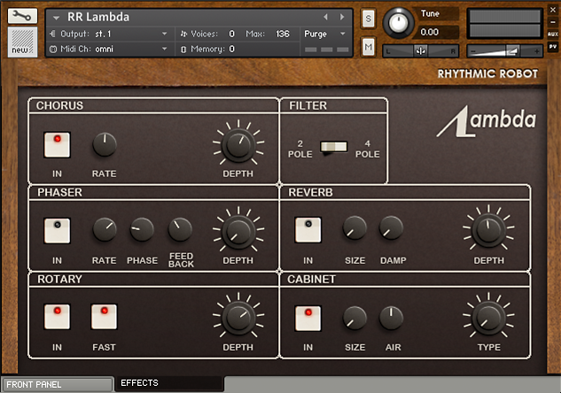Click the Lambda logo
This screenshot has height=393, width=561.
[487, 121]
